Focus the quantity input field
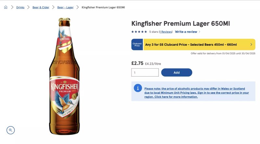The height and width of the screenshot is (144, 260). [x=145, y=73]
